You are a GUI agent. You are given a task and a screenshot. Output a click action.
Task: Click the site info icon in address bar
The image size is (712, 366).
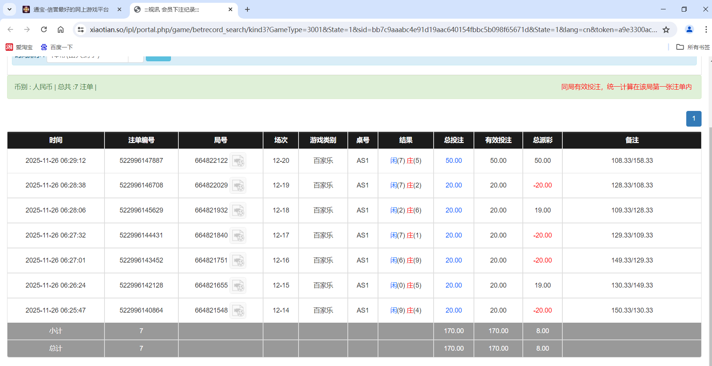[81, 30]
